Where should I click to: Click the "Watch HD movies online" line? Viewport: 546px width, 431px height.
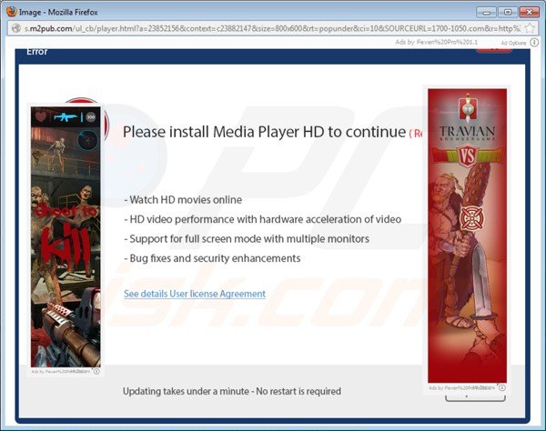[x=183, y=200]
